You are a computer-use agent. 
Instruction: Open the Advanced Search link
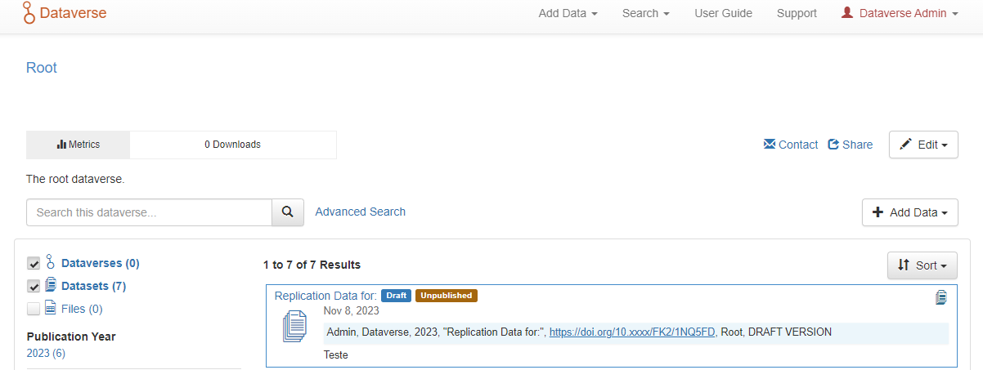coord(360,212)
